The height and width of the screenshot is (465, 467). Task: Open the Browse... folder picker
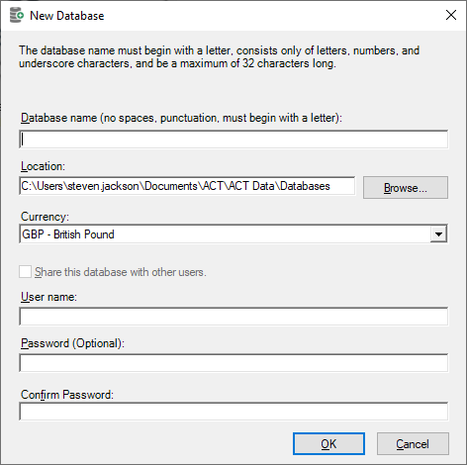406,188
